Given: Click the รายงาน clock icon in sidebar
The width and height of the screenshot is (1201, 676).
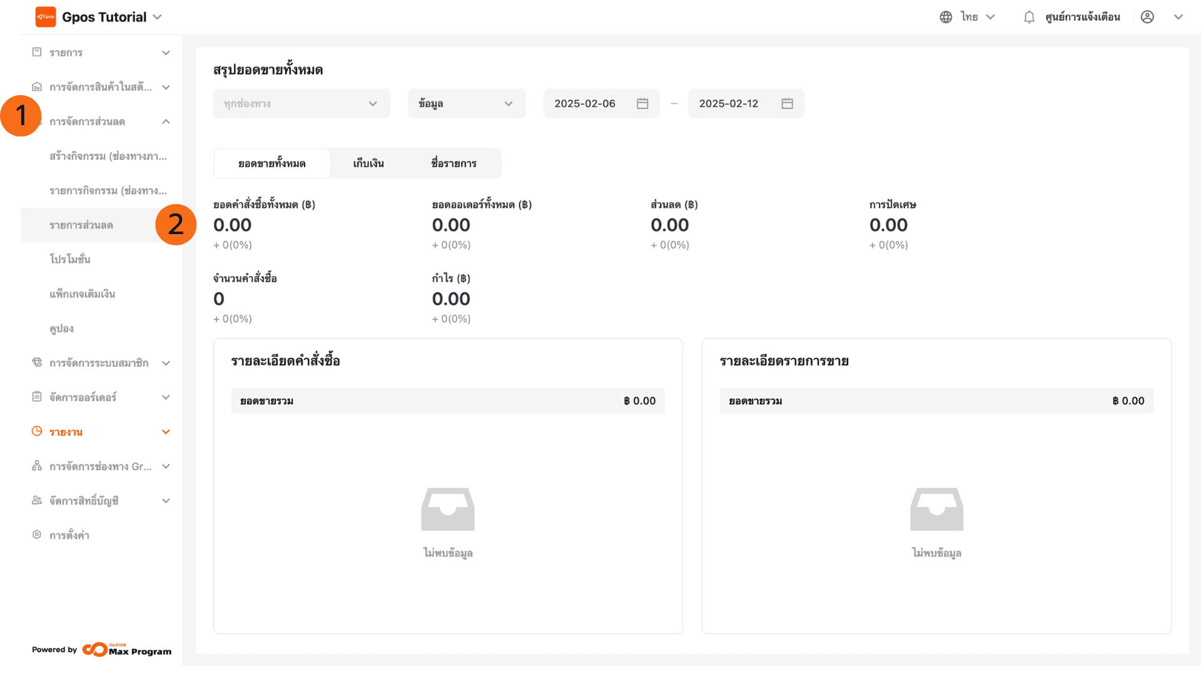Looking at the screenshot, I should [x=37, y=431].
